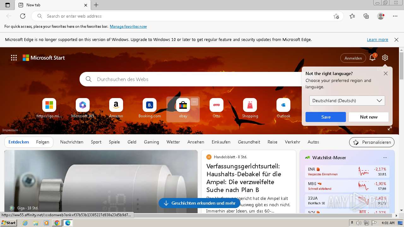Switch to the Folgen tab

(x=43, y=142)
